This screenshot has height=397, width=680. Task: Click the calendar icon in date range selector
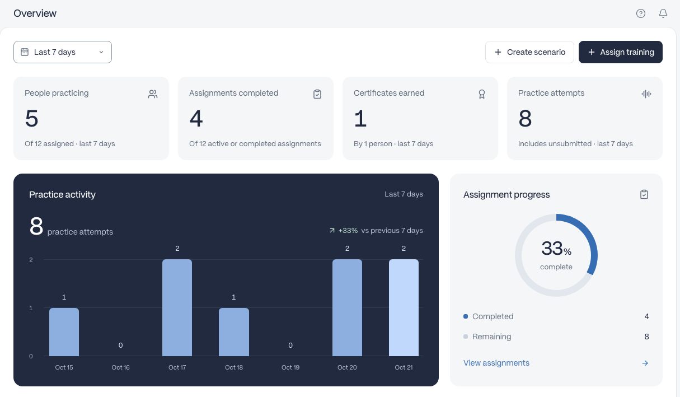(x=25, y=52)
